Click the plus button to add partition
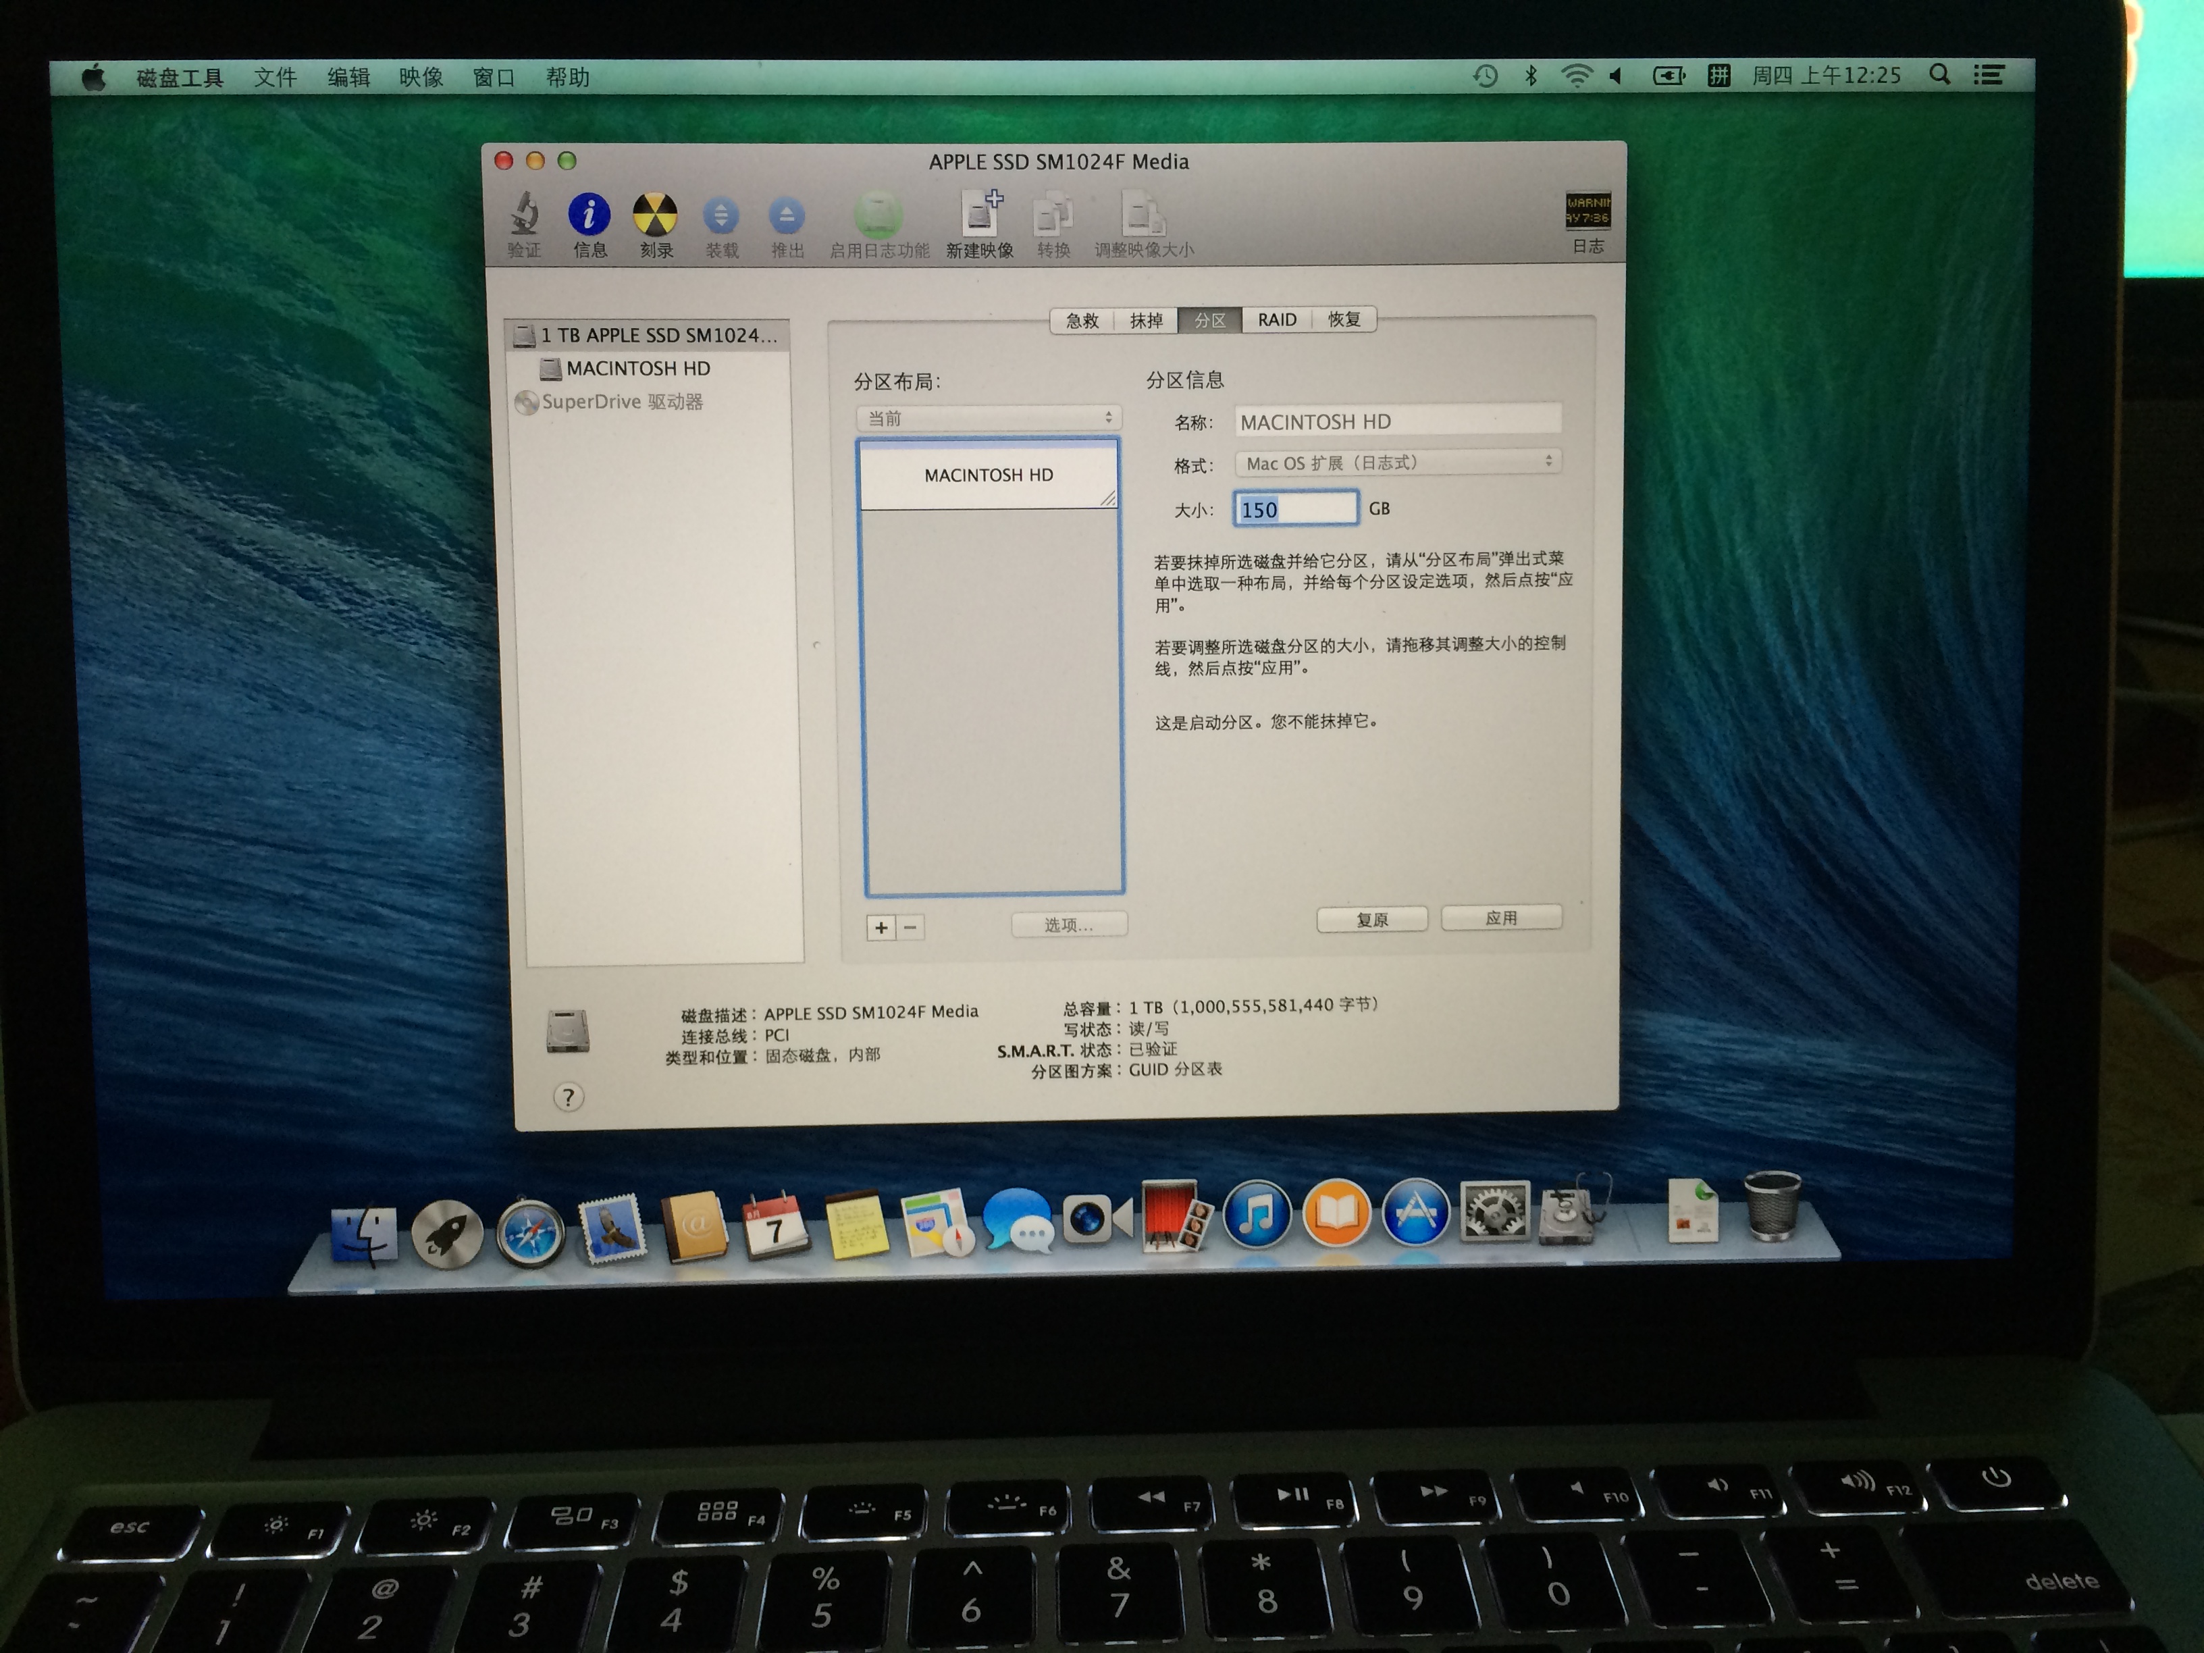 pyautogui.click(x=881, y=928)
